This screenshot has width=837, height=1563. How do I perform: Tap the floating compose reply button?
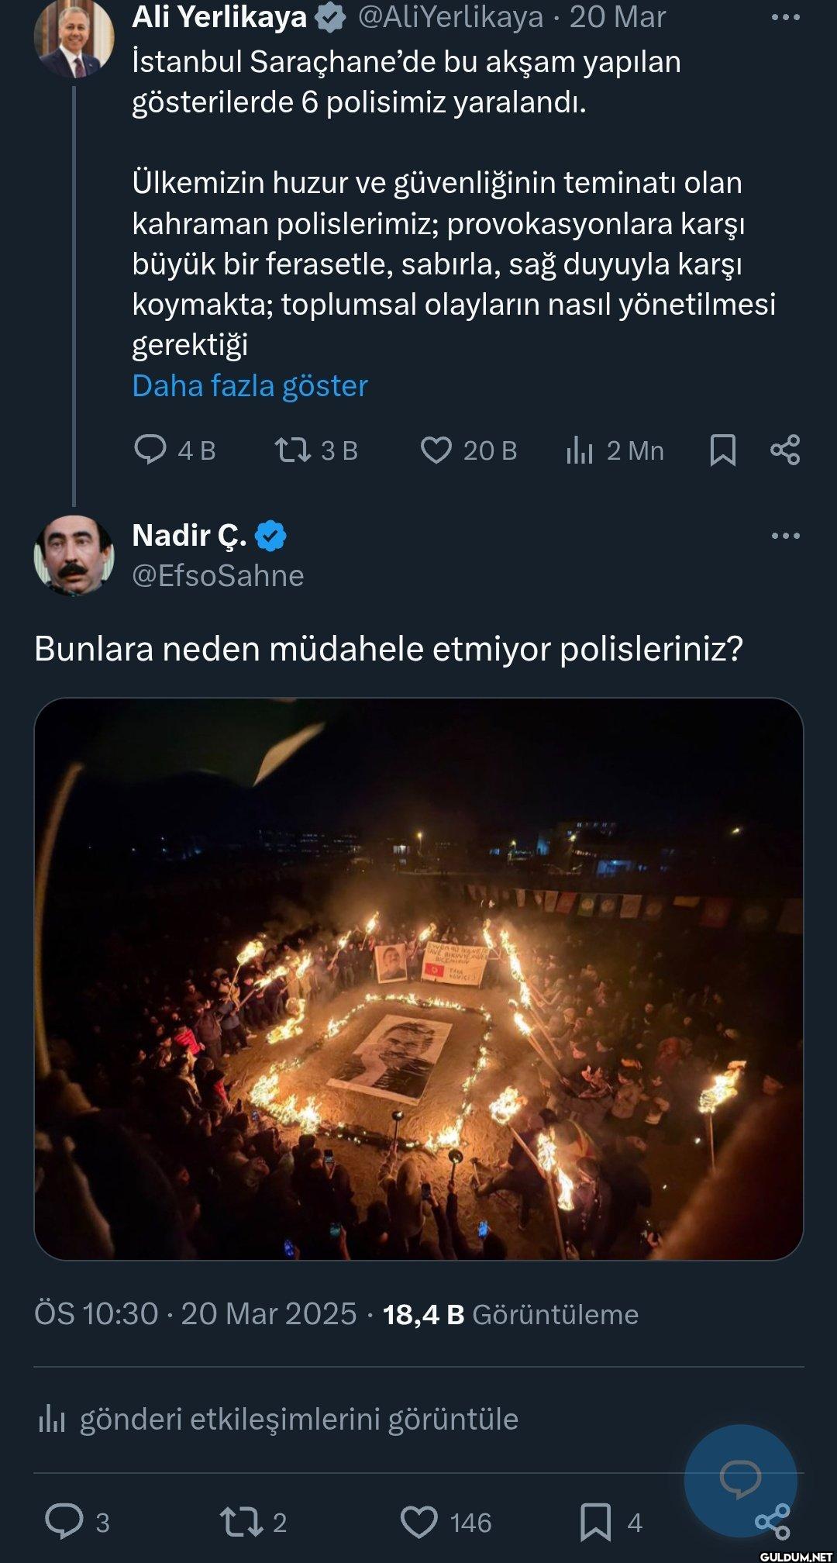pos(740,1481)
